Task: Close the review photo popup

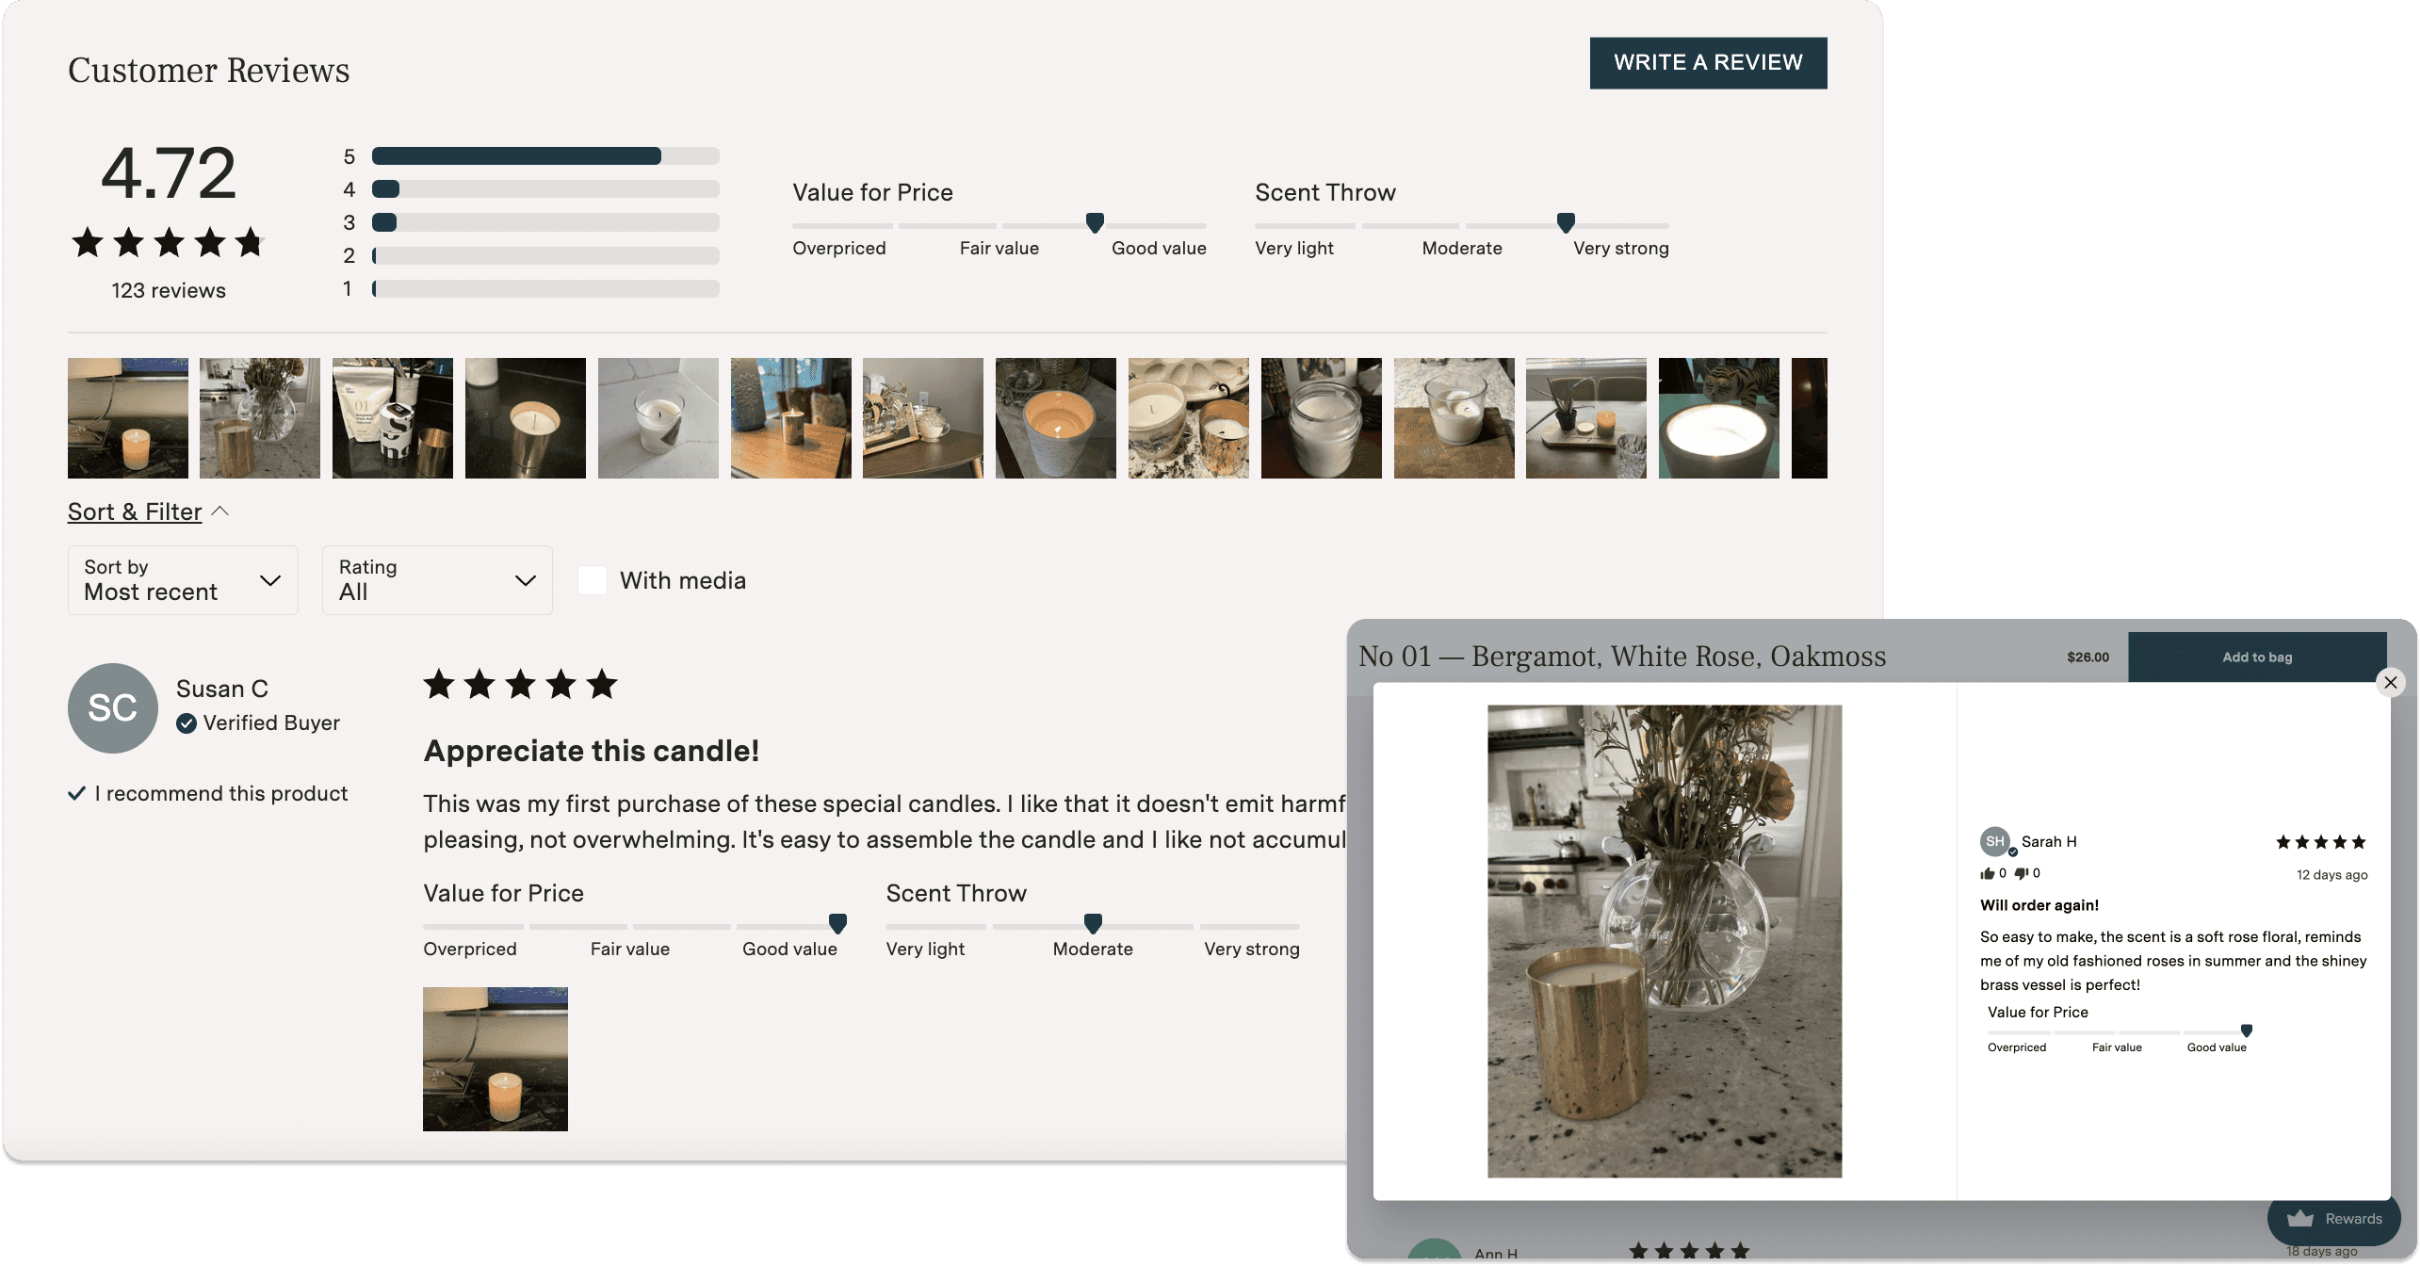Action: (2390, 682)
